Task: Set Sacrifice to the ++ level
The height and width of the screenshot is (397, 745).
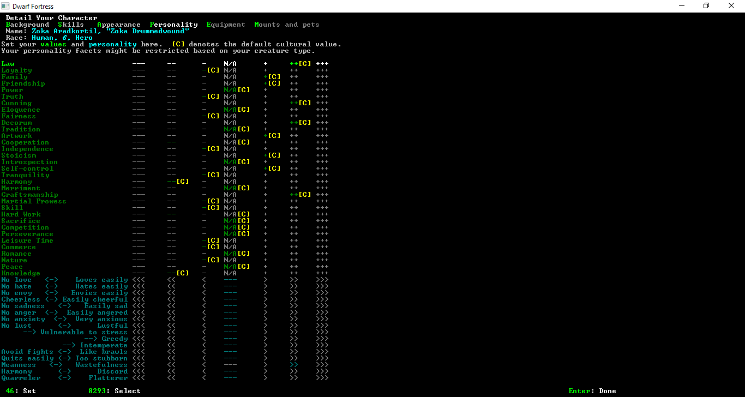Action: tap(293, 221)
